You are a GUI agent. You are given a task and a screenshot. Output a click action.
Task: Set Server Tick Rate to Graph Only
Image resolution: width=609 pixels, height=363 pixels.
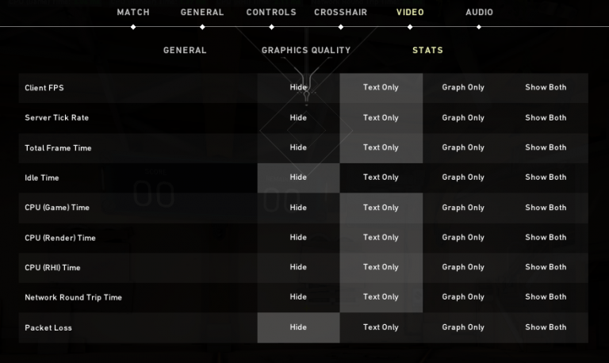tap(463, 117)
